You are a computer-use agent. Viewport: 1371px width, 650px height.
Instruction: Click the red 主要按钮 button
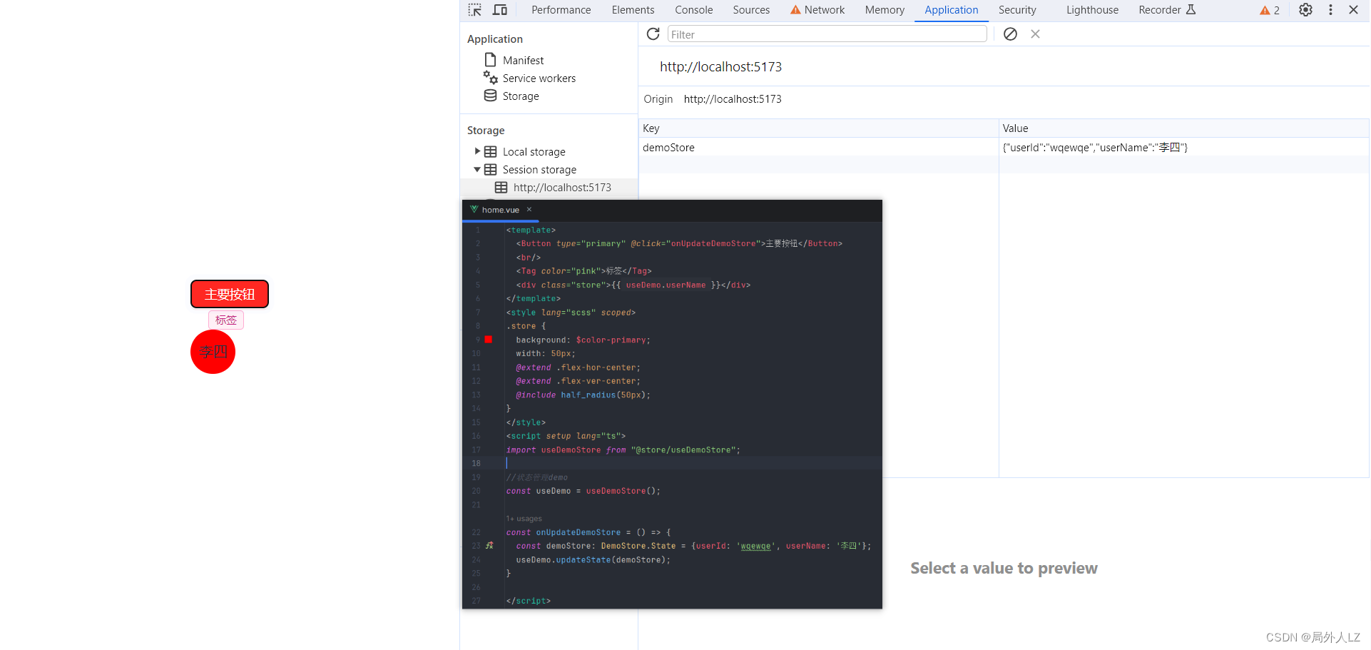(x=230, y=294)
